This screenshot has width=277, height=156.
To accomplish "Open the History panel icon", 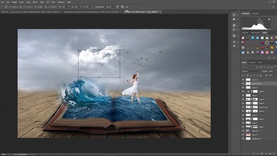I will 234,15.
